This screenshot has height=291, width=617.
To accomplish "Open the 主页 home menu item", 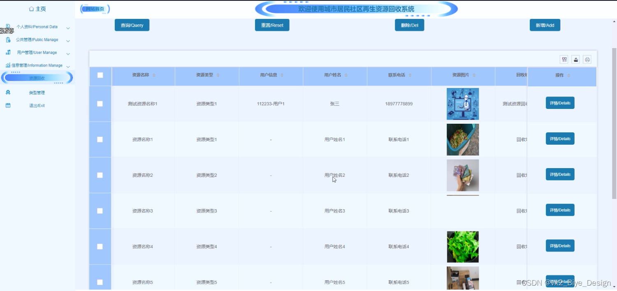I will click(37, 9).
